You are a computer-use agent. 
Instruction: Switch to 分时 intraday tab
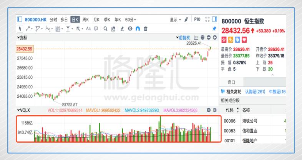tap(53, 20)
